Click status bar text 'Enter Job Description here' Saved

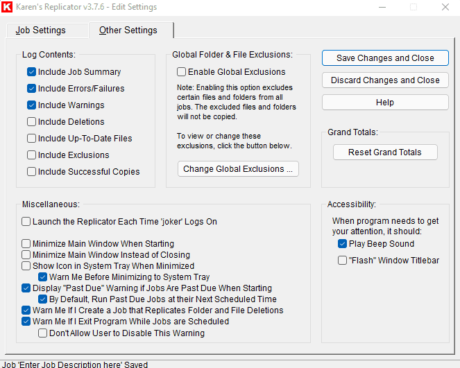click(76, 365)
